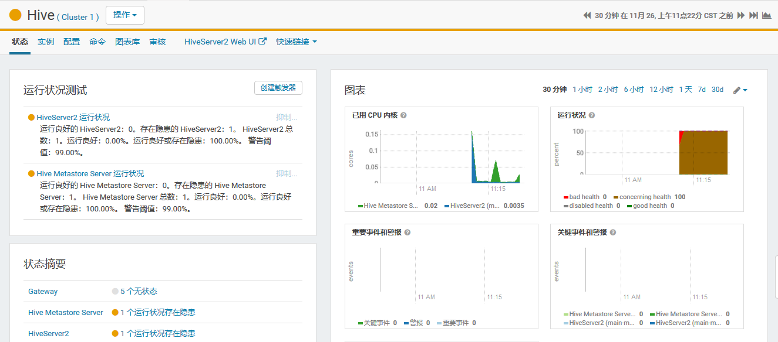The height and width of the screenshot is (342, 778).
Task: Open the 图表库 tab
Action: click(x=127, y=42)
